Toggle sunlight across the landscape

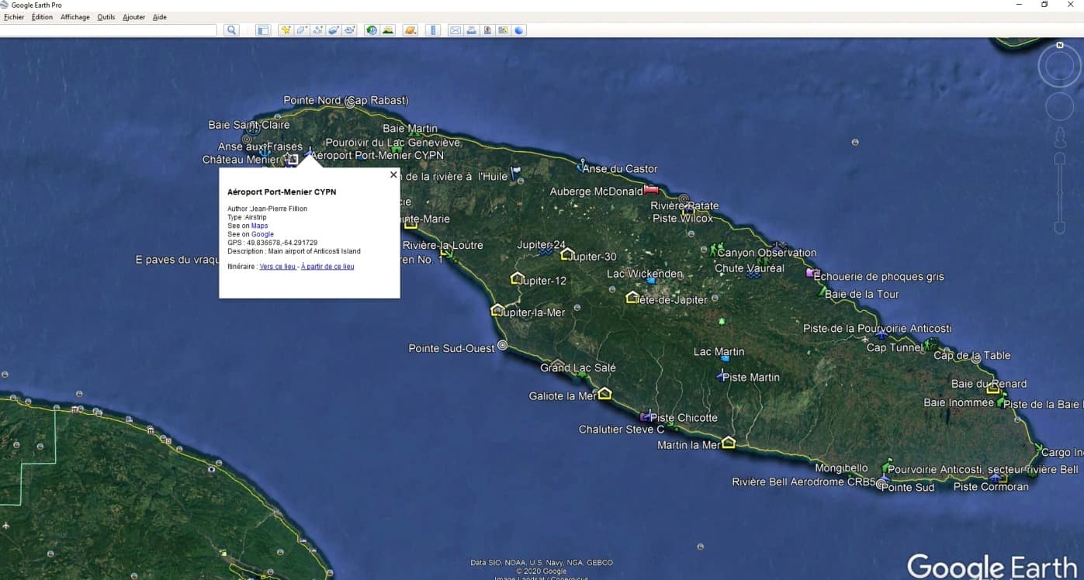click(x=388, y=30)
